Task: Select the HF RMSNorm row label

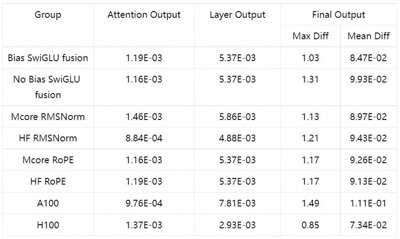Action: tap(48, 138)
